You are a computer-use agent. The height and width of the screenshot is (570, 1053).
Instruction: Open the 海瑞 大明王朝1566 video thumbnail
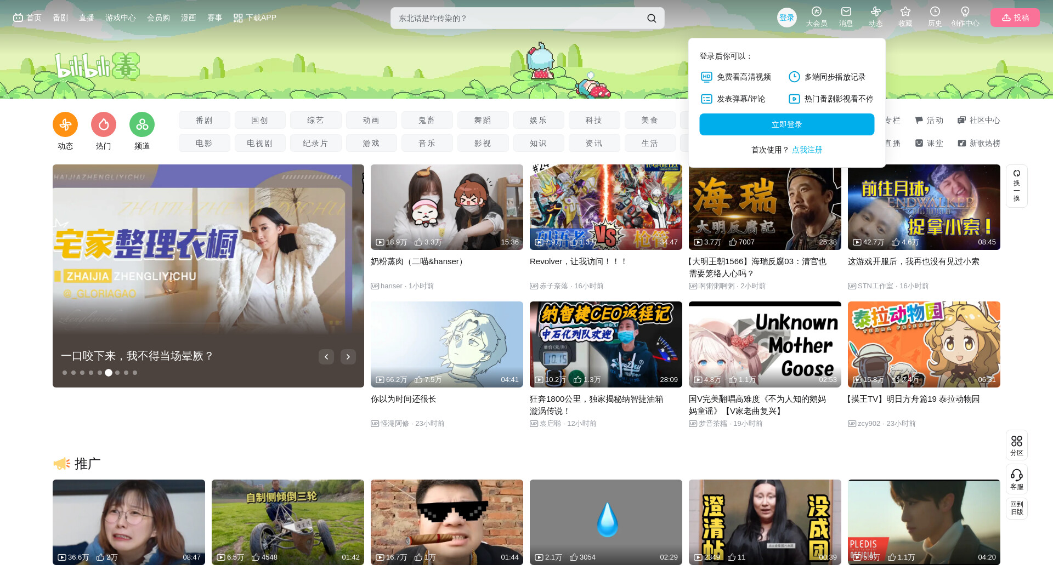pos(765,208)
